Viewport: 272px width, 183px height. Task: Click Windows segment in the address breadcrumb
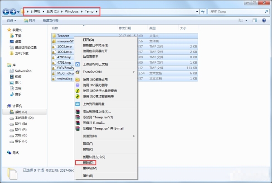pyautogui.click(x=72, y=11)
